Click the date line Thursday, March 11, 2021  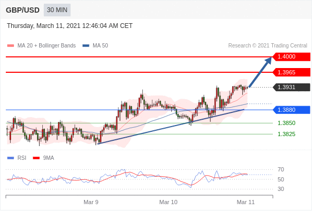point(70,26)
